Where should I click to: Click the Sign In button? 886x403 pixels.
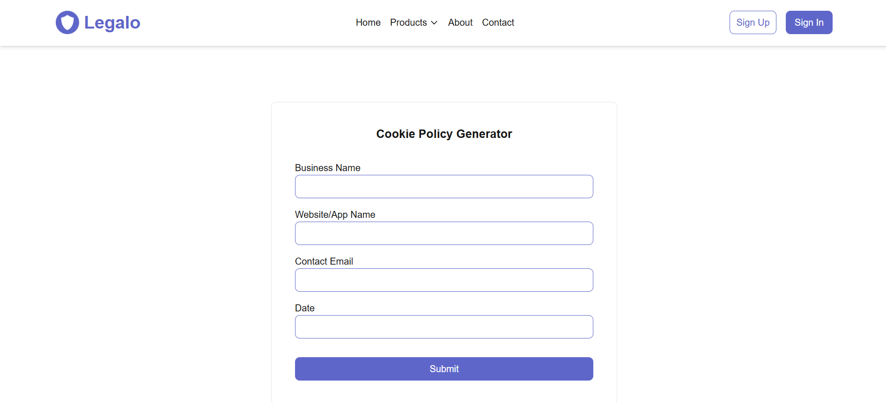809,22
